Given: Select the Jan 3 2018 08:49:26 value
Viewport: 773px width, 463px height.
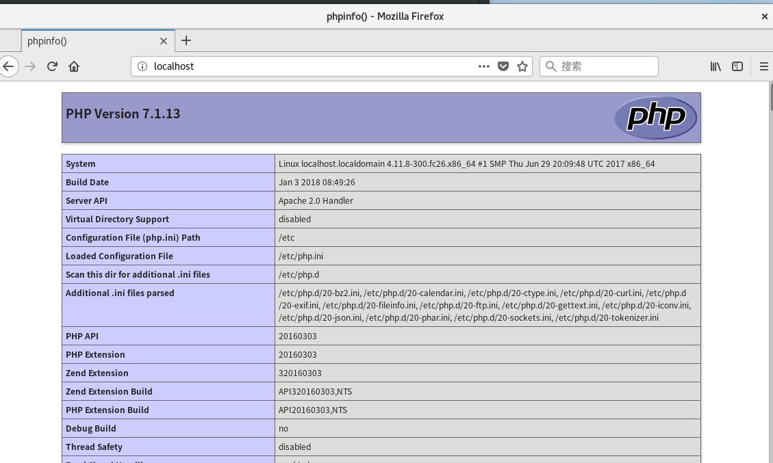Looking at the screenshot, I should click(x=316, y=182).
